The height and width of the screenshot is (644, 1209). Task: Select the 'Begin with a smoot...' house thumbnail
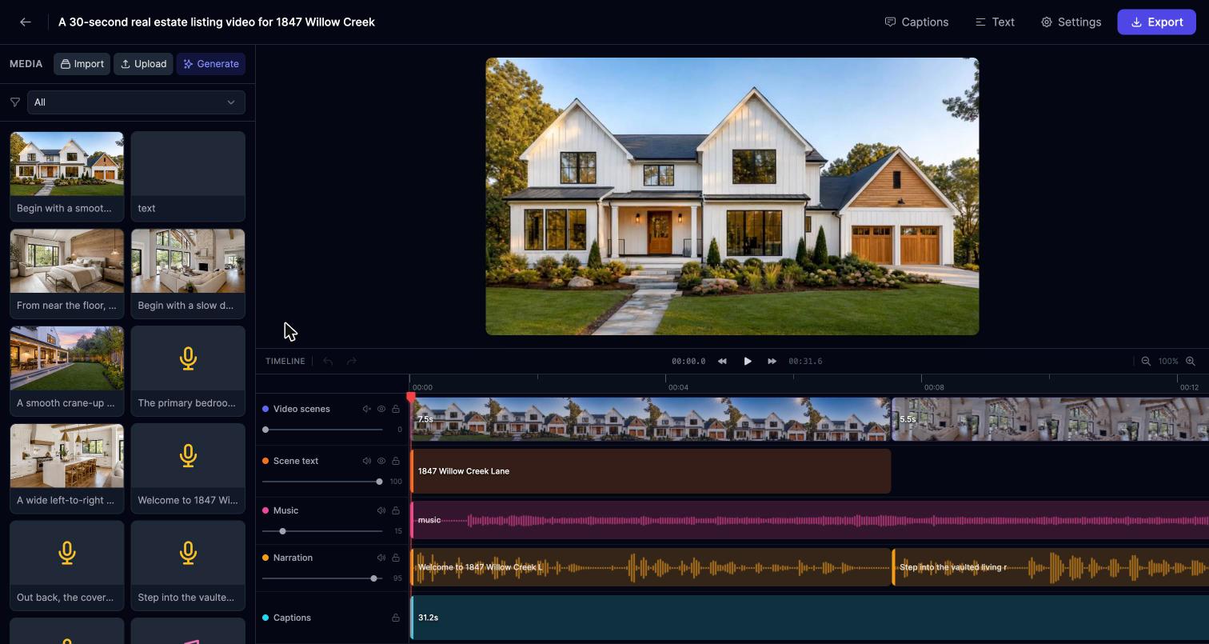[x=67, y=177]
